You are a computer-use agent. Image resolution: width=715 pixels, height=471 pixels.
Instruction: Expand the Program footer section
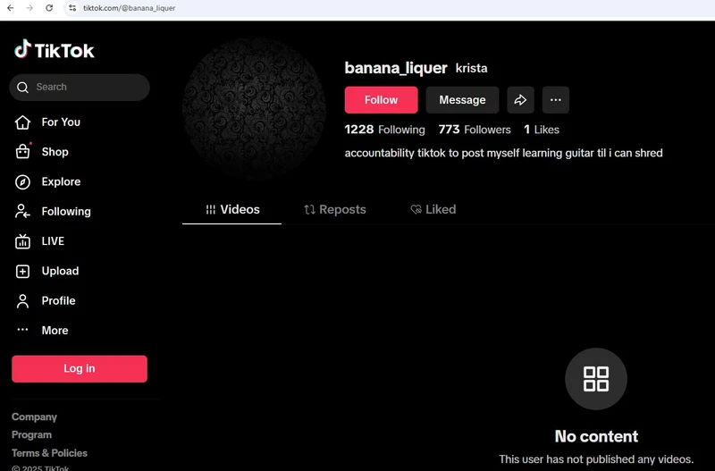[x=31, y=434]
